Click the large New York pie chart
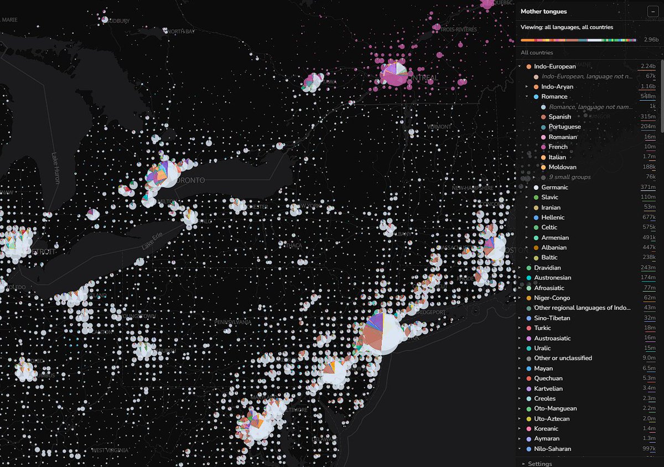 click(x=382, y=333)
